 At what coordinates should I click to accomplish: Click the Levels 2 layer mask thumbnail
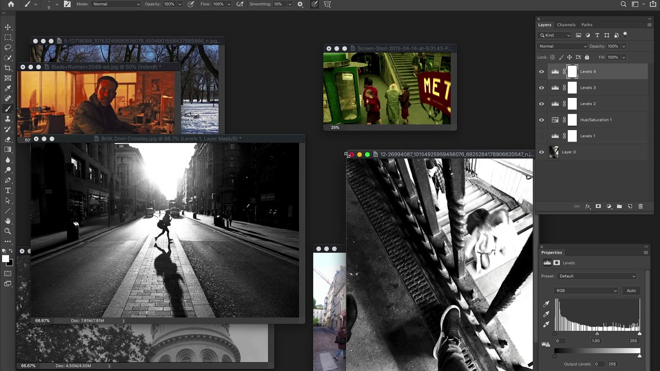click(x=572, y=104)
